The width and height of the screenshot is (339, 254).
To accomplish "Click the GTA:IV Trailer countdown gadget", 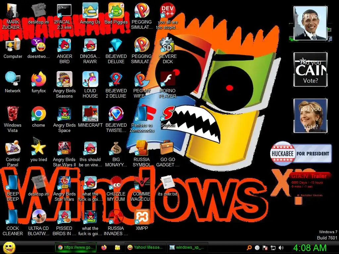I will click(x=309, y=184).
